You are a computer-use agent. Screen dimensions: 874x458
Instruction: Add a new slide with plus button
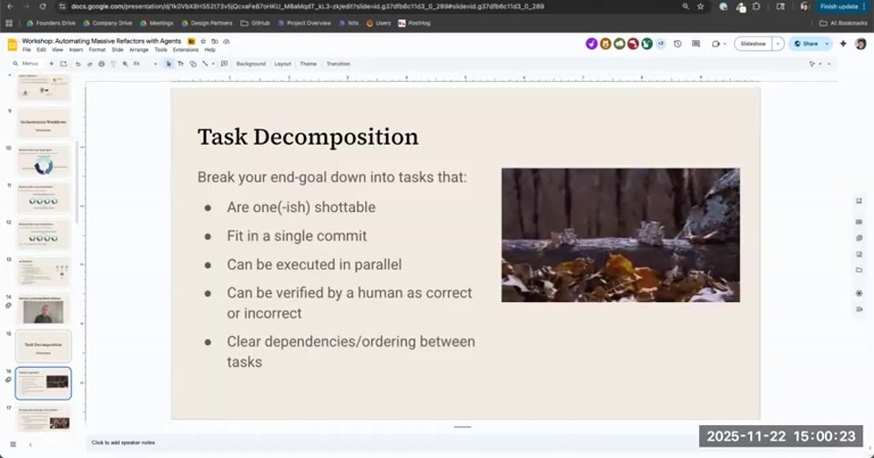point(51,64)
